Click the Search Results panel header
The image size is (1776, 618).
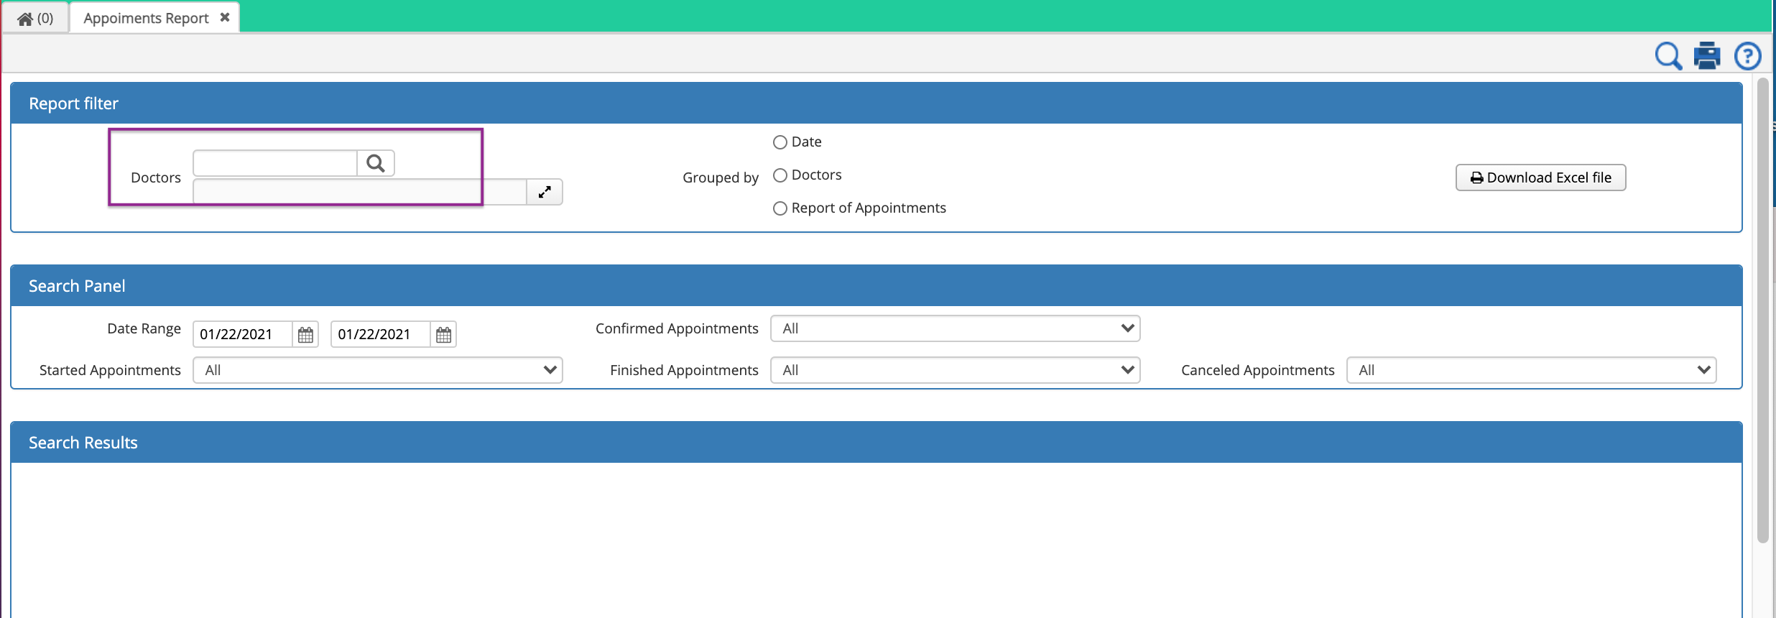coord(877,442)
